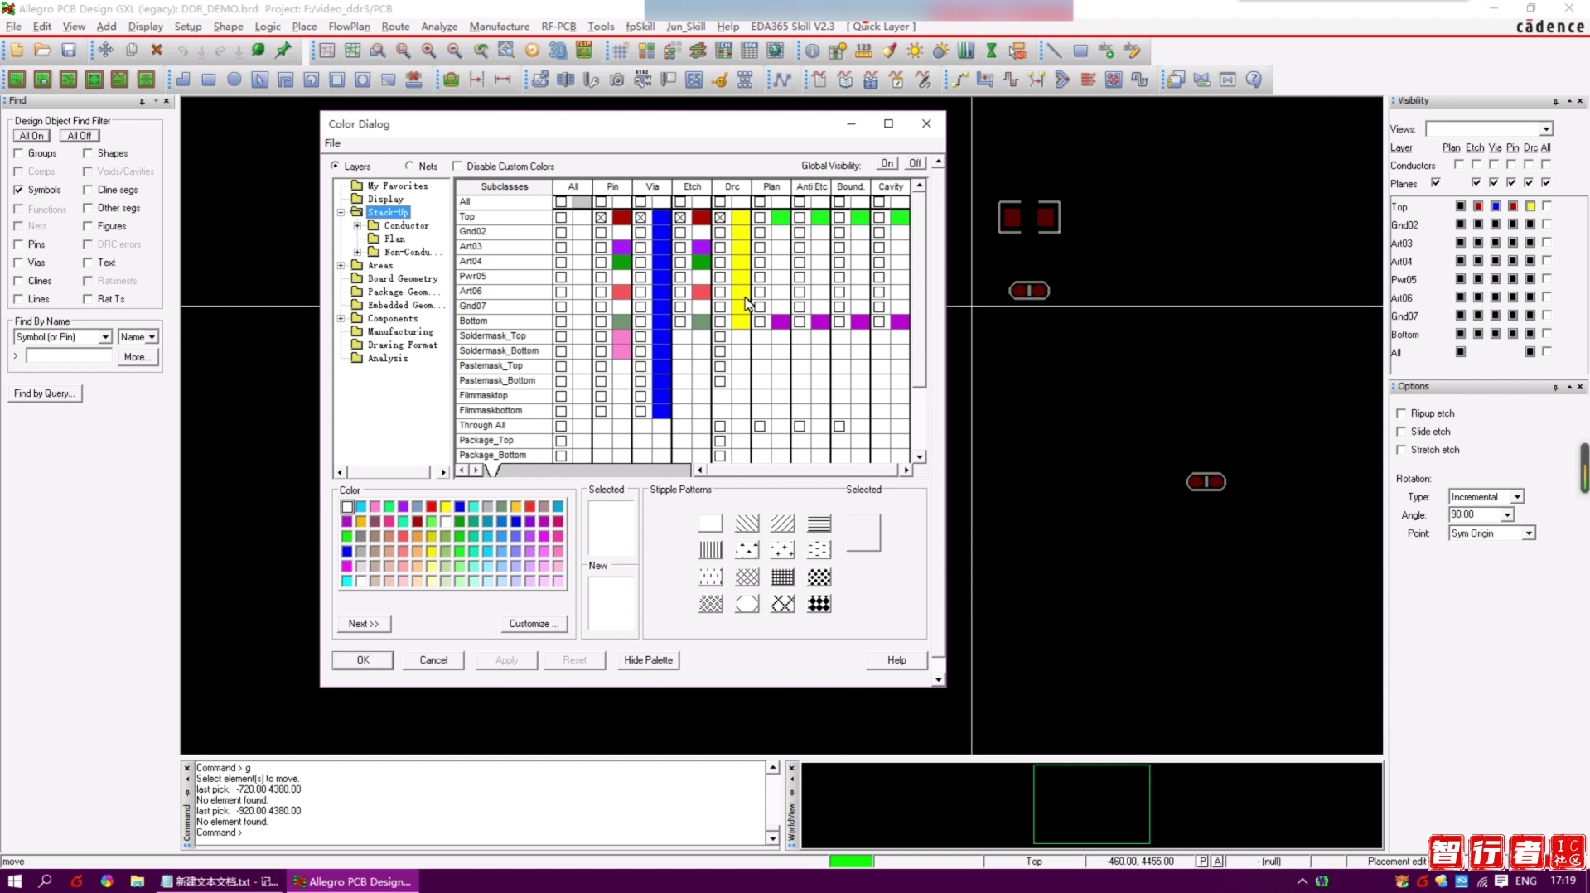The image size is (1590, 893).
Task: Open the Setup menu
Action: click(x=188, y=27)
